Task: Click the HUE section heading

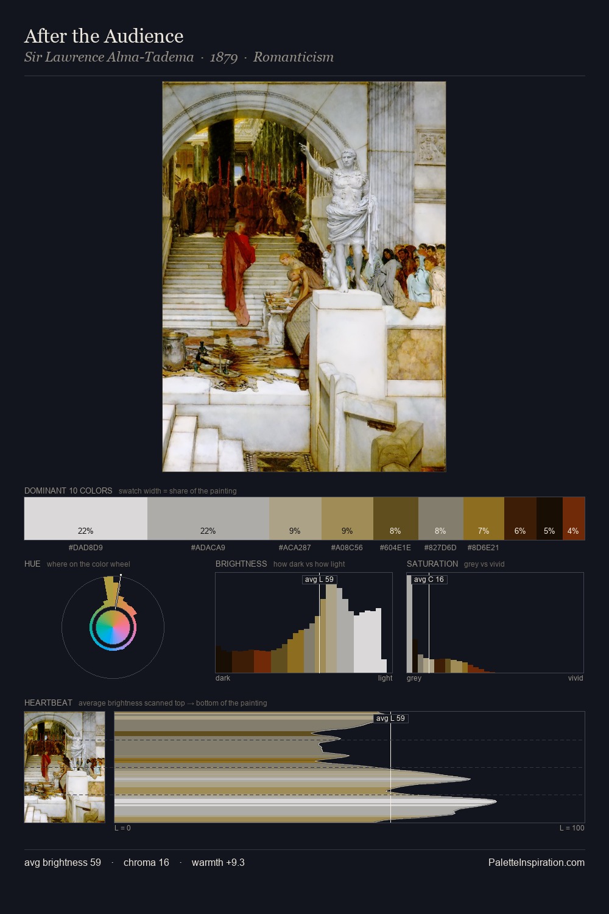Action: coord(32,564)
